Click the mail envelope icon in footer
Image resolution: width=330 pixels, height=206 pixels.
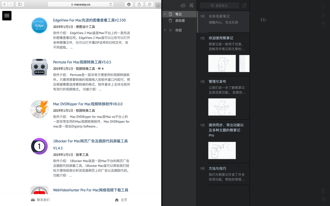[x=33, y=200]
